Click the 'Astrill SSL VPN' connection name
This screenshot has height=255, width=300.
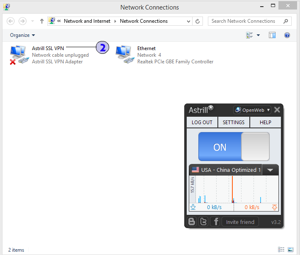48,48
